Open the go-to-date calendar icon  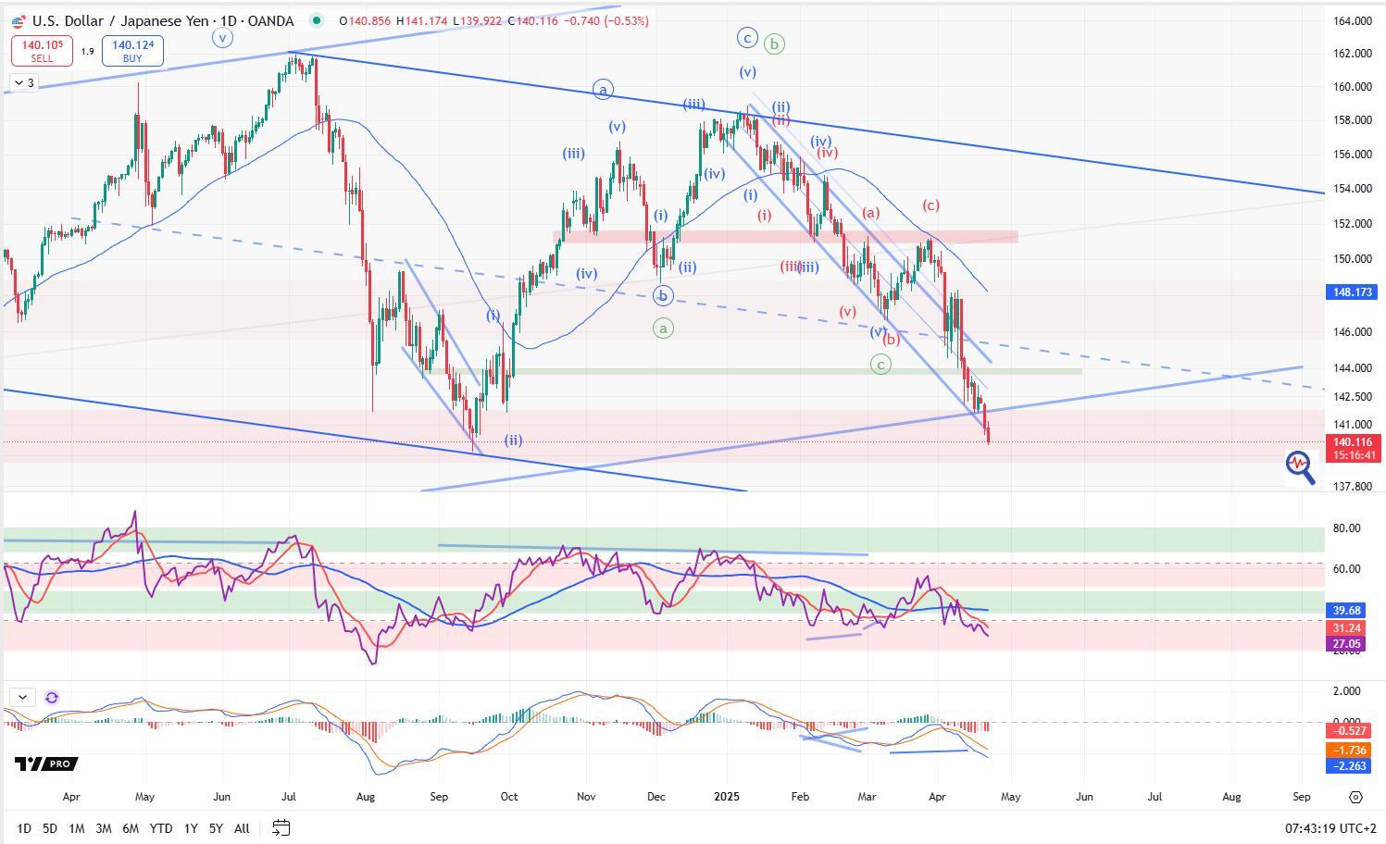[281, 828]
